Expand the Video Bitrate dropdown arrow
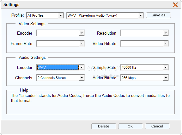The height and width of the screenshot is (135, 182). pyautogui.click(x=166, y=43)
